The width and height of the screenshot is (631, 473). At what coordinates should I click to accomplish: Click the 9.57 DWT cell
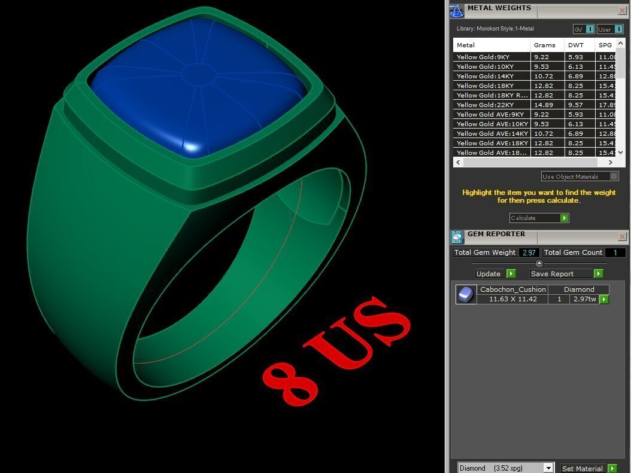580,105
